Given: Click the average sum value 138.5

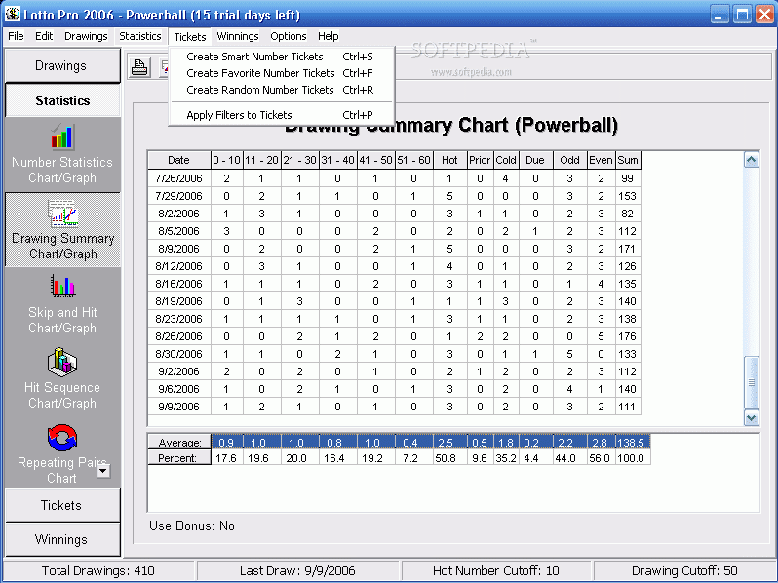Looking at the screenshot, I should click(633, 442).
